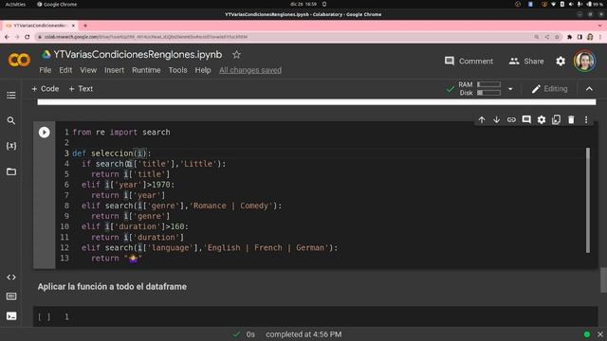The height and width of the screenshot is (341, 607).
Task: Expand the RAM Disk connection dropdown arrow
Action: pos(510,88)
